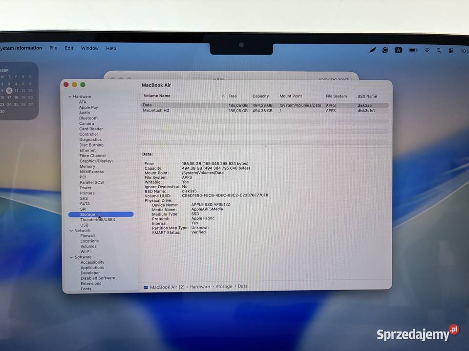This screenshot has width=469, height=351.
Task: Select Storage in sidebar
Action: pos(101,214)
